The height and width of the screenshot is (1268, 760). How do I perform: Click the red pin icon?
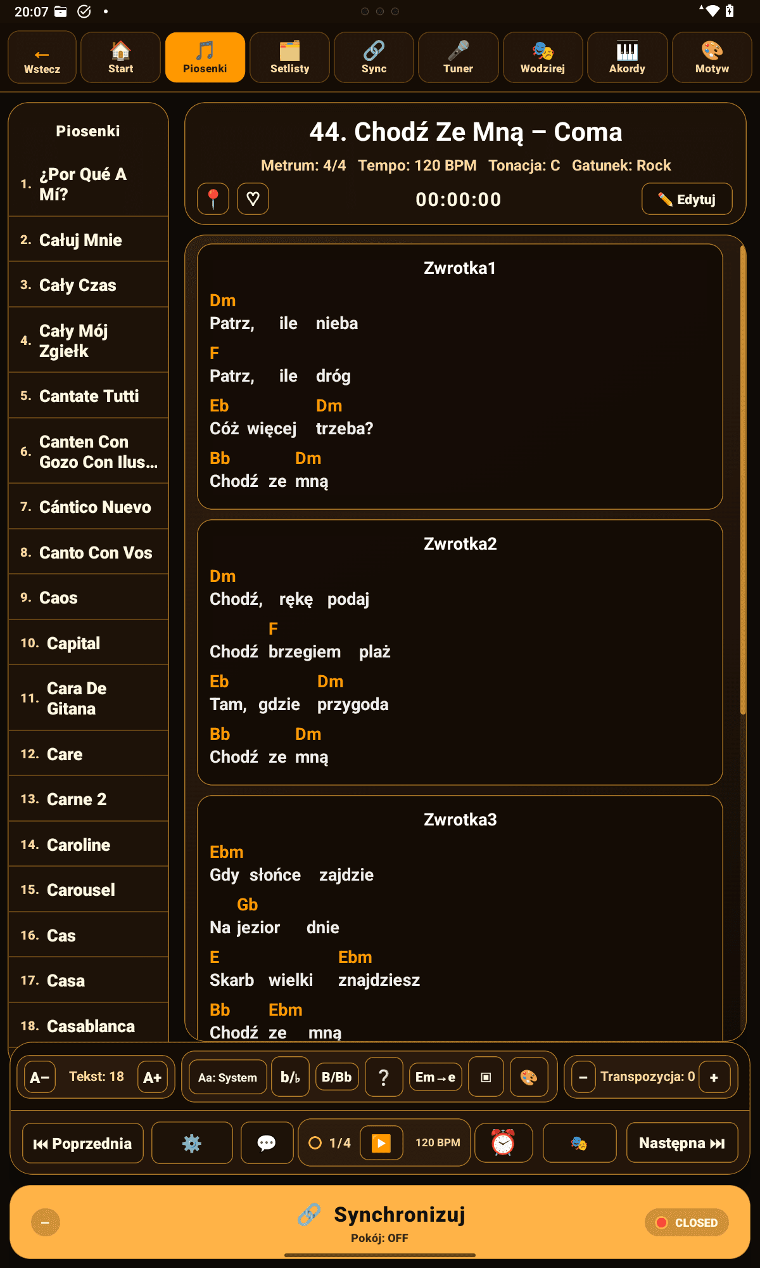[x=213, y=199]
